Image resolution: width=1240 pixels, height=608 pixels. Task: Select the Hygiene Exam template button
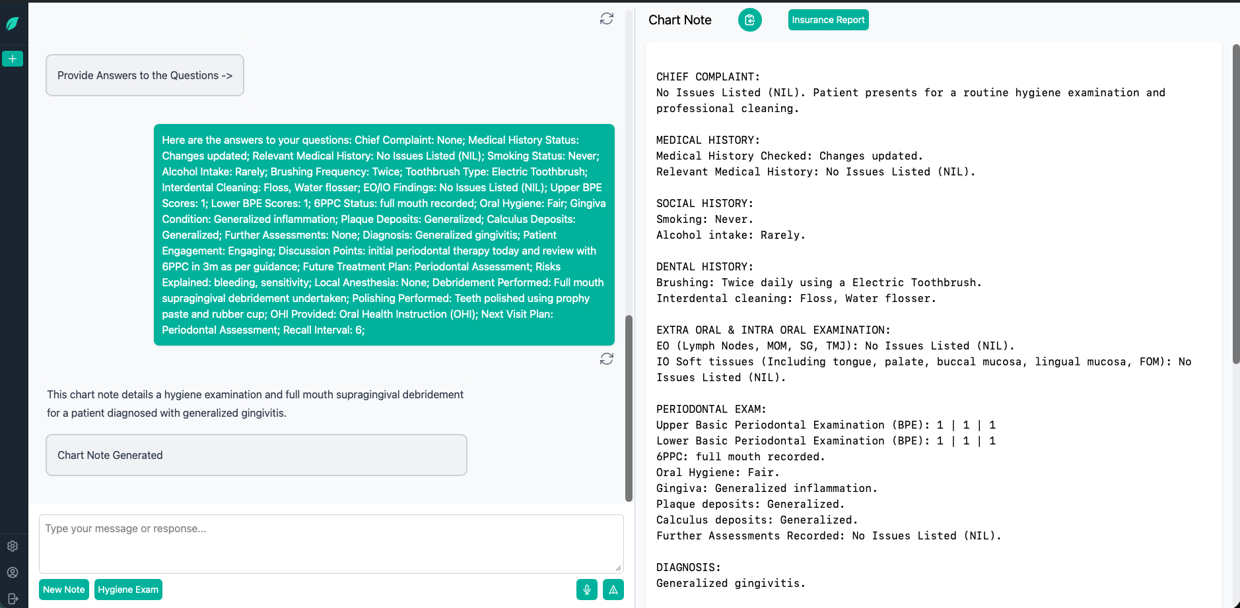point(128,590)
